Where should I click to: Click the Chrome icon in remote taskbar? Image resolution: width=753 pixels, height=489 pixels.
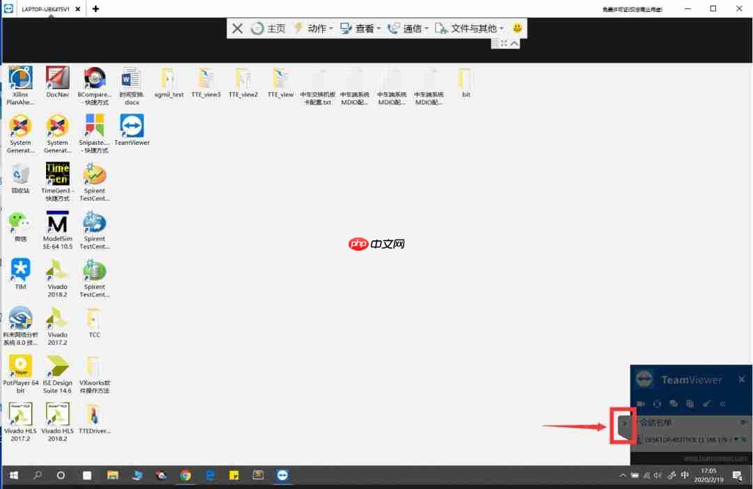185,475
